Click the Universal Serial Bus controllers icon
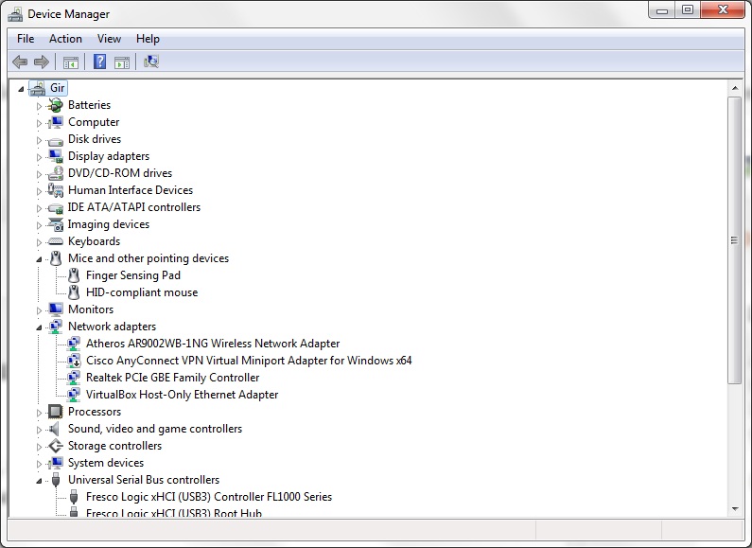The width and height of the screenshot is (752, 548). click(x=56, y=480)
